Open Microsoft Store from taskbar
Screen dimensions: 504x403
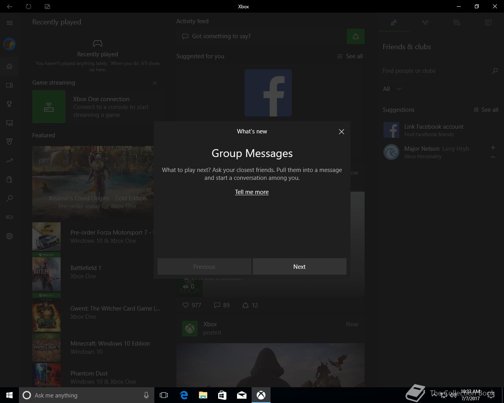[x=222, y=395]
